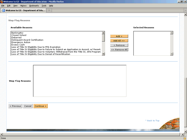
Task: Click down arrow of Selected Reasons scrollbar
Action: coord(172,54)
